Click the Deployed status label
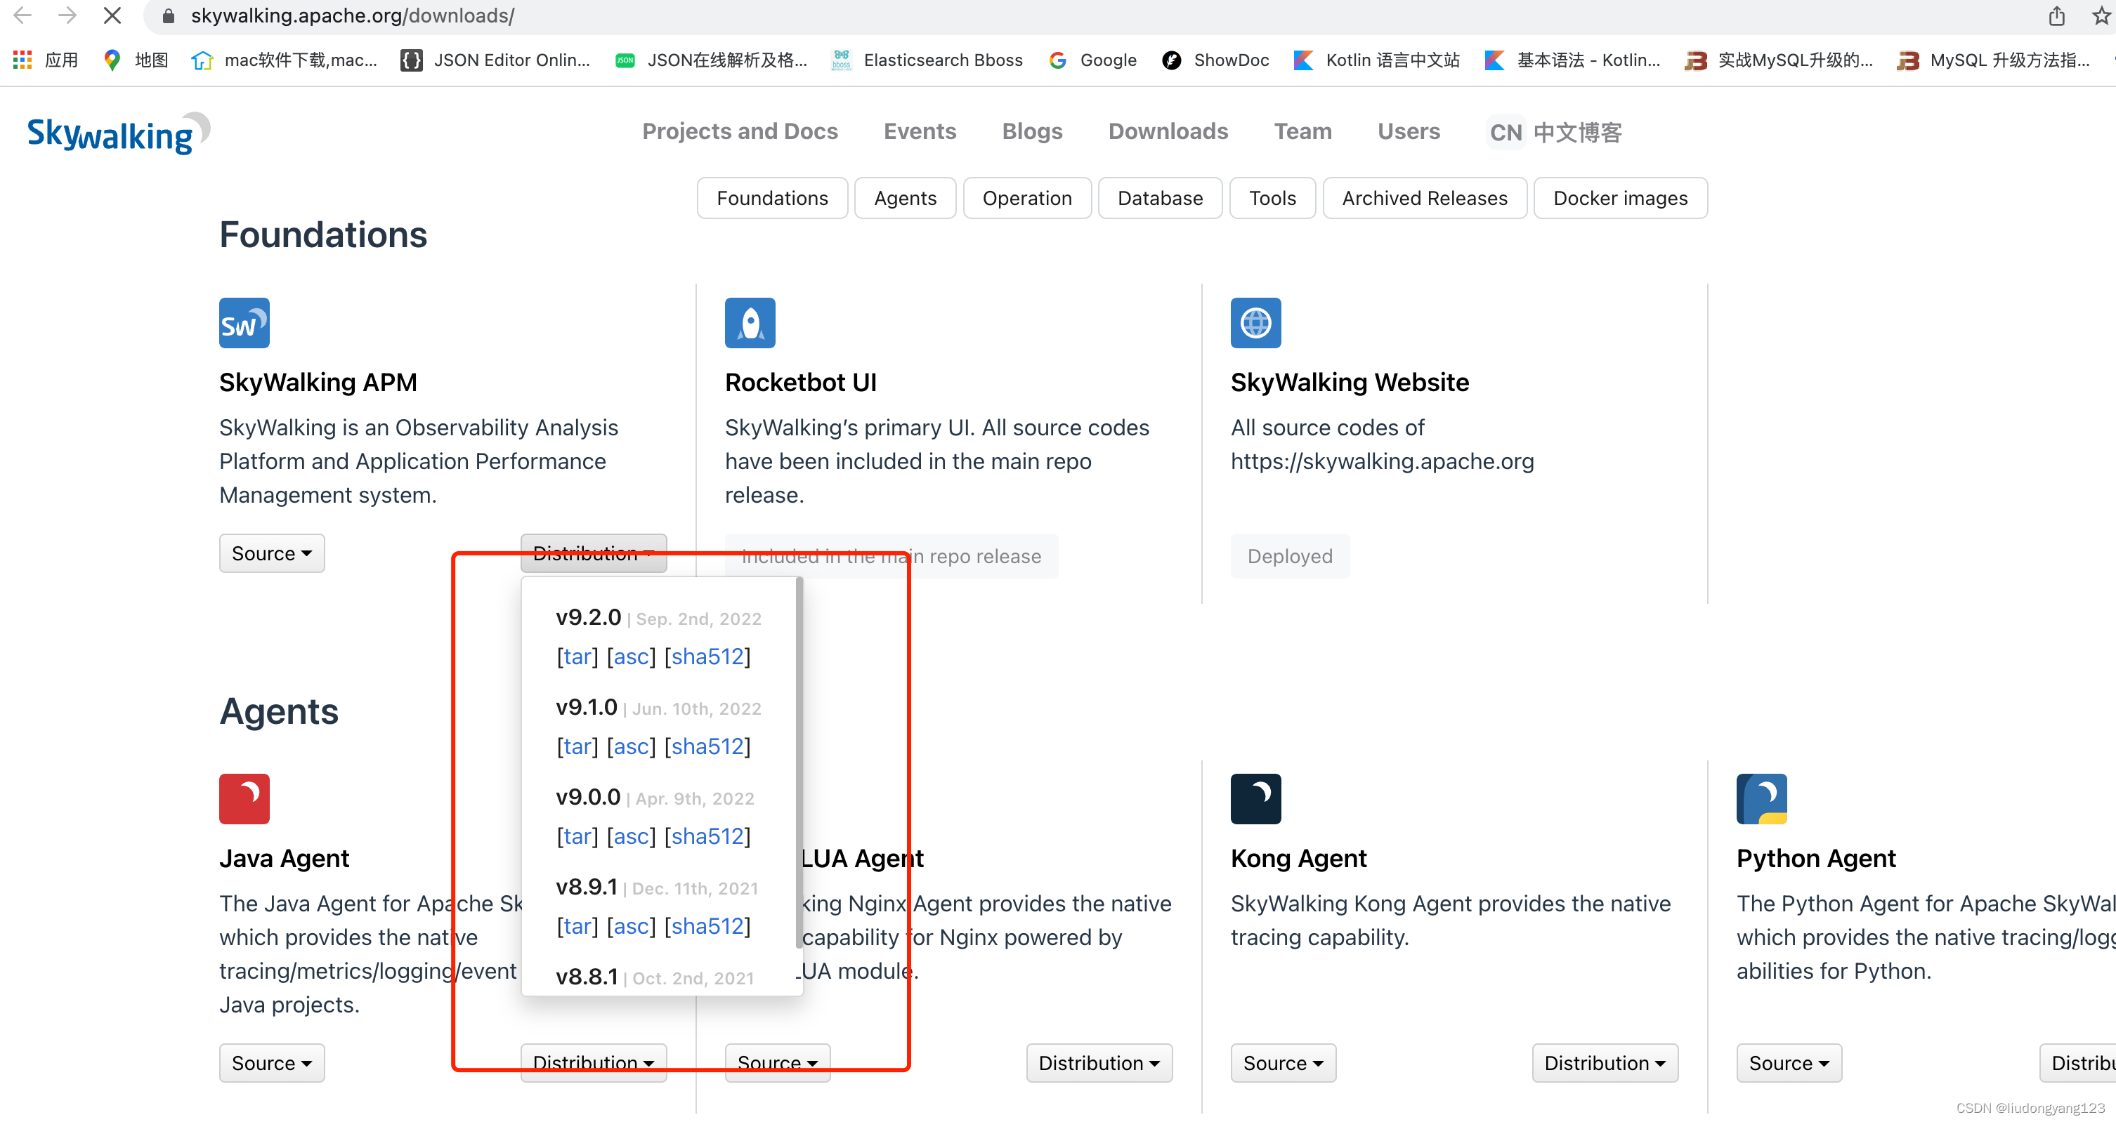2116x1122 pixels. click(x=1290, y=557)
